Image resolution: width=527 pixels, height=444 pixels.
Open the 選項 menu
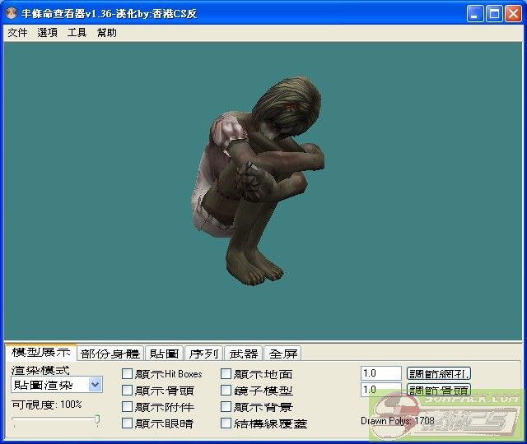pos(47,33)
